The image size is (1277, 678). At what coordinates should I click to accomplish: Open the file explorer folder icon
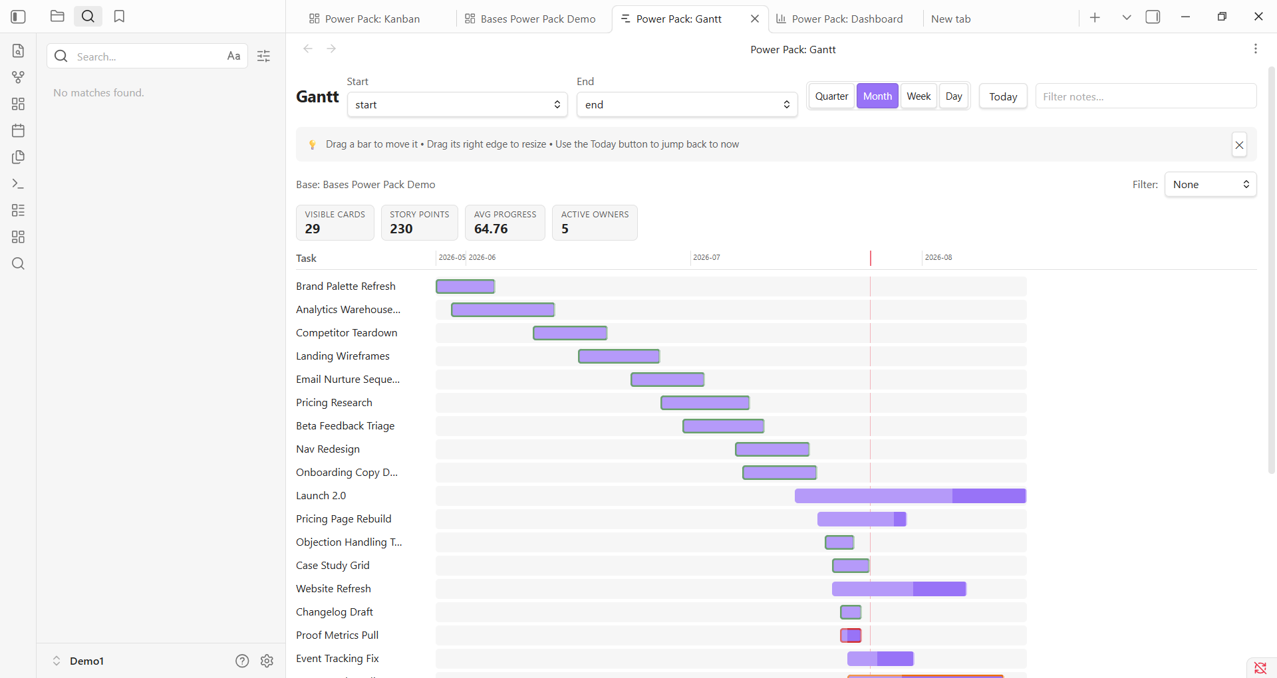click(57, 17)
